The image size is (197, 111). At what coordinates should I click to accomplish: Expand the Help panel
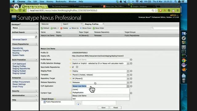point(36,100)
